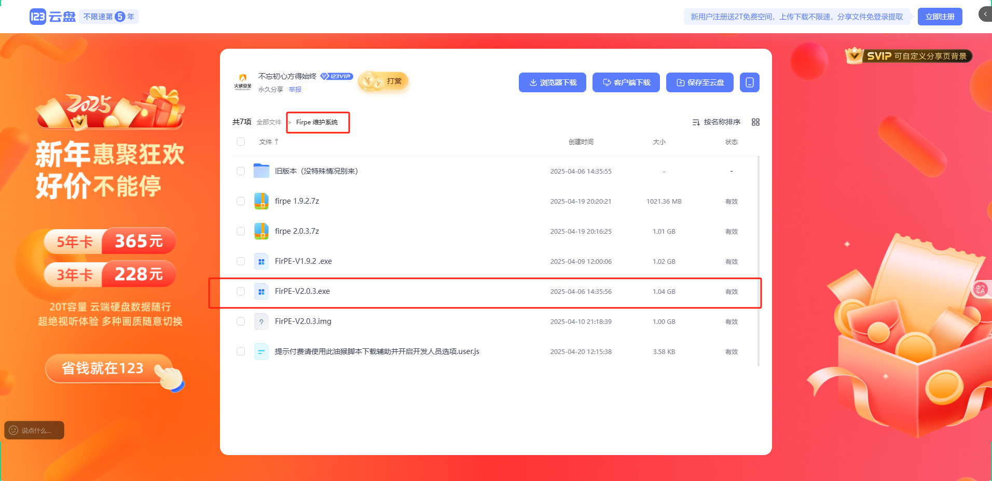The height and width of the screenshot is (481, 992).
Task: Check the user.js script checkbox
Action: coord(241,351)
